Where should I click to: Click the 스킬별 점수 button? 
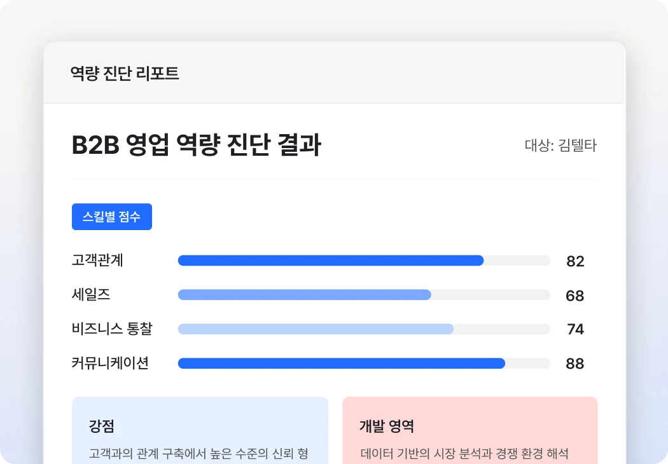point(111,217)
